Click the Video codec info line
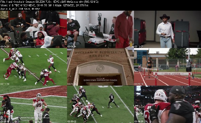This screenshot has width=201, height=123. point(44,5)
